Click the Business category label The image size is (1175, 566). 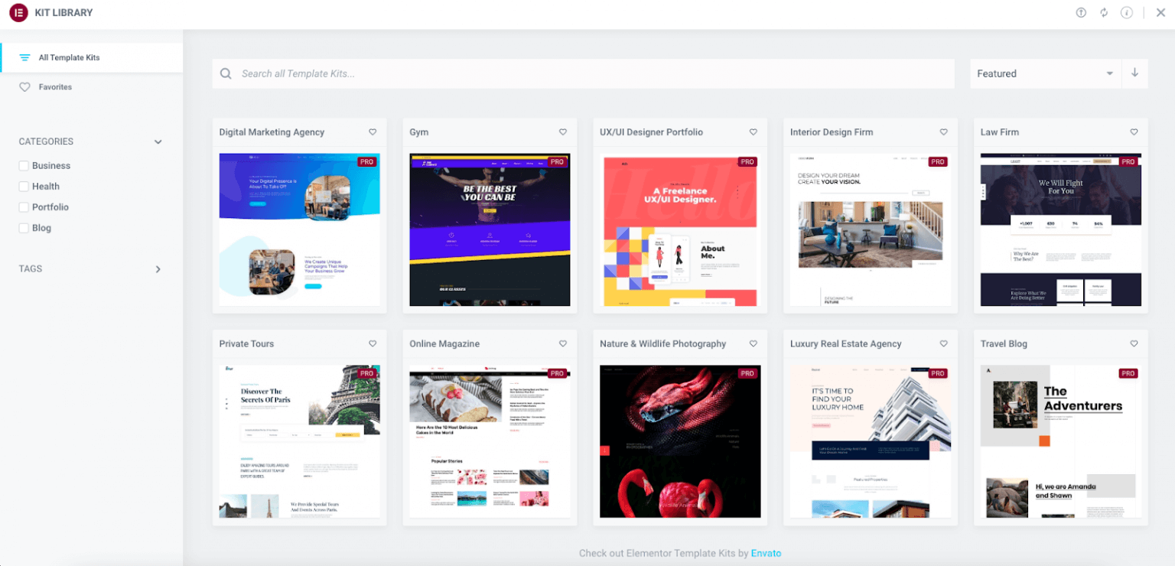point(51,166)
